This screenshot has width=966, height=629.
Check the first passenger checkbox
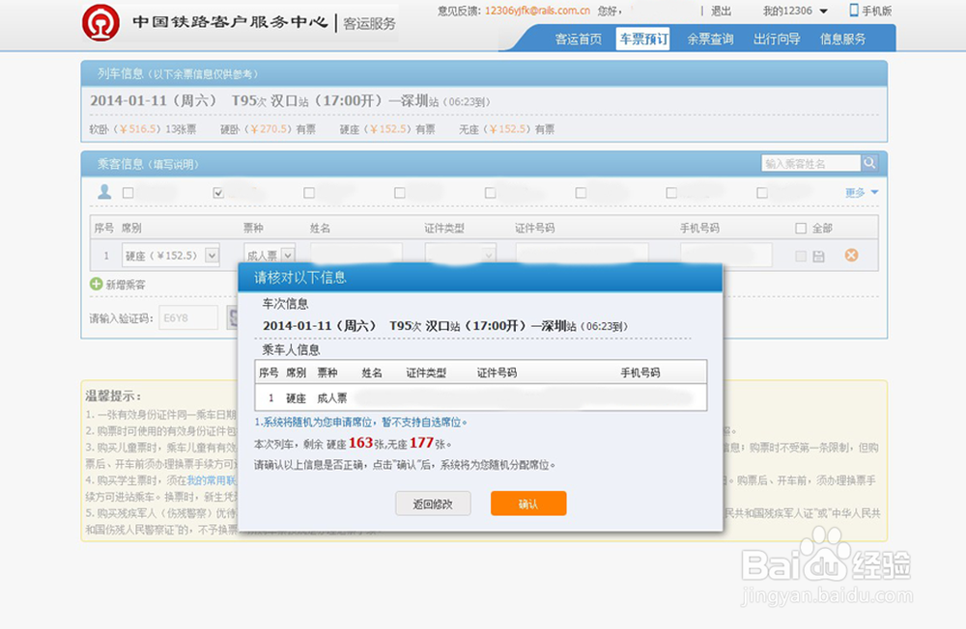click(x=128, y=192)
